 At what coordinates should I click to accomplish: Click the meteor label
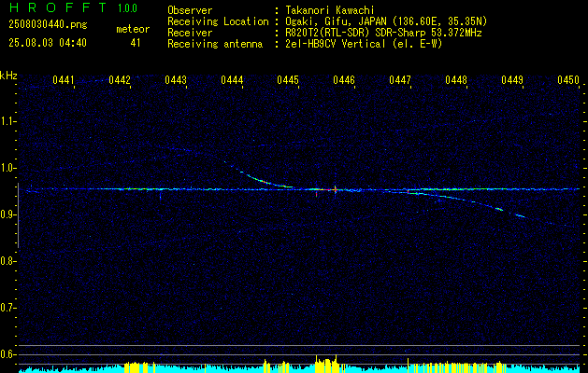(x=133, y=29)
